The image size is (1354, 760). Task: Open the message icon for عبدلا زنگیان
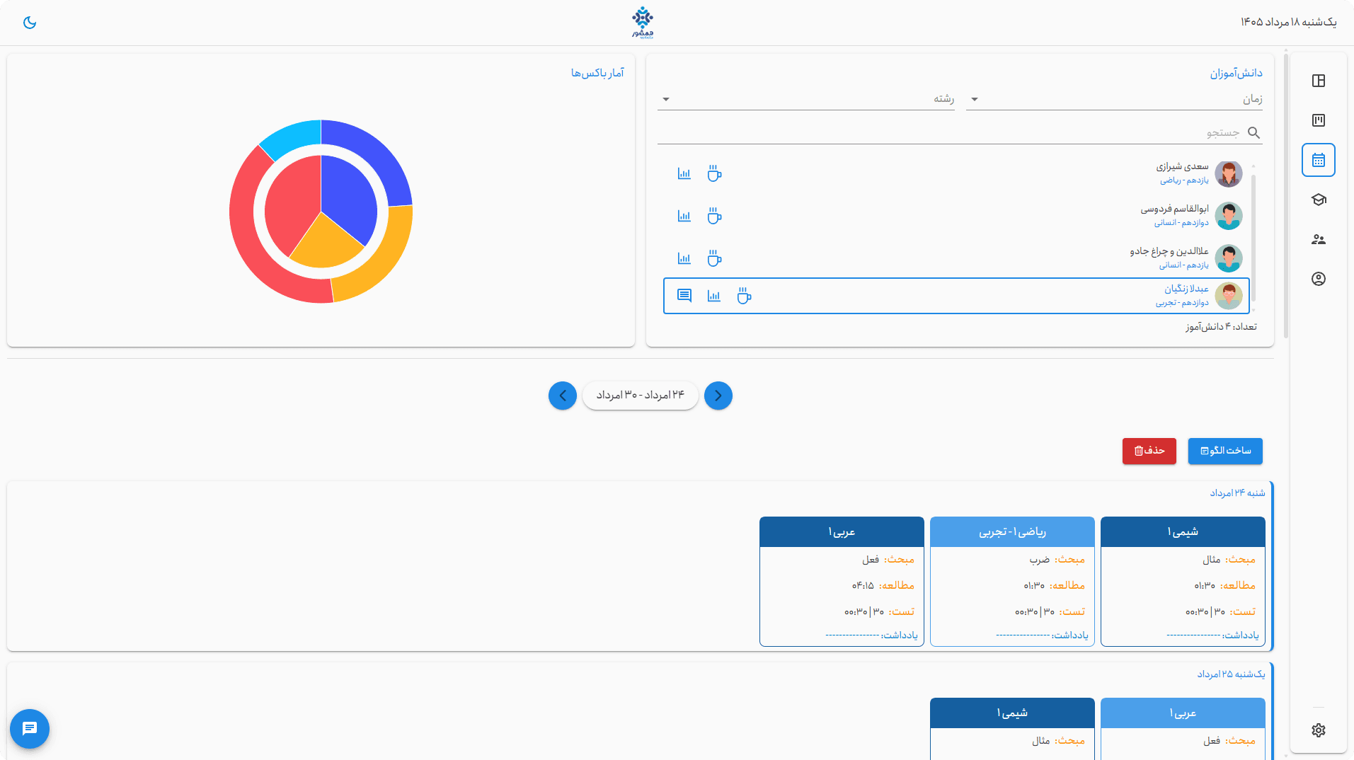(684, 296)
